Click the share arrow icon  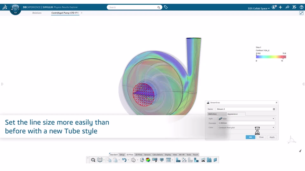[x=288, y=7]
